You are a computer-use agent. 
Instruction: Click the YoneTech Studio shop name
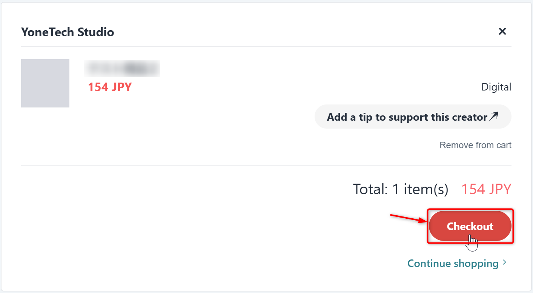[68, 32]
